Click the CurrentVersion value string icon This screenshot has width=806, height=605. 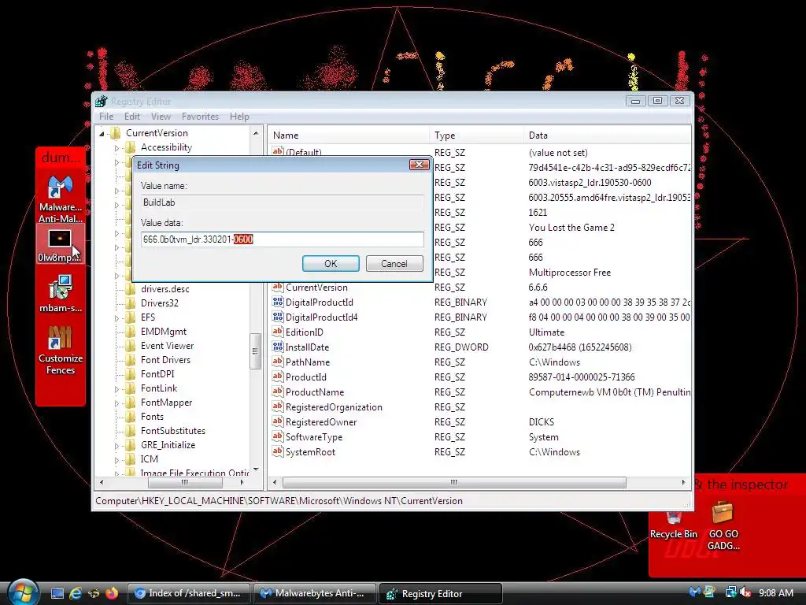(278, 287)
